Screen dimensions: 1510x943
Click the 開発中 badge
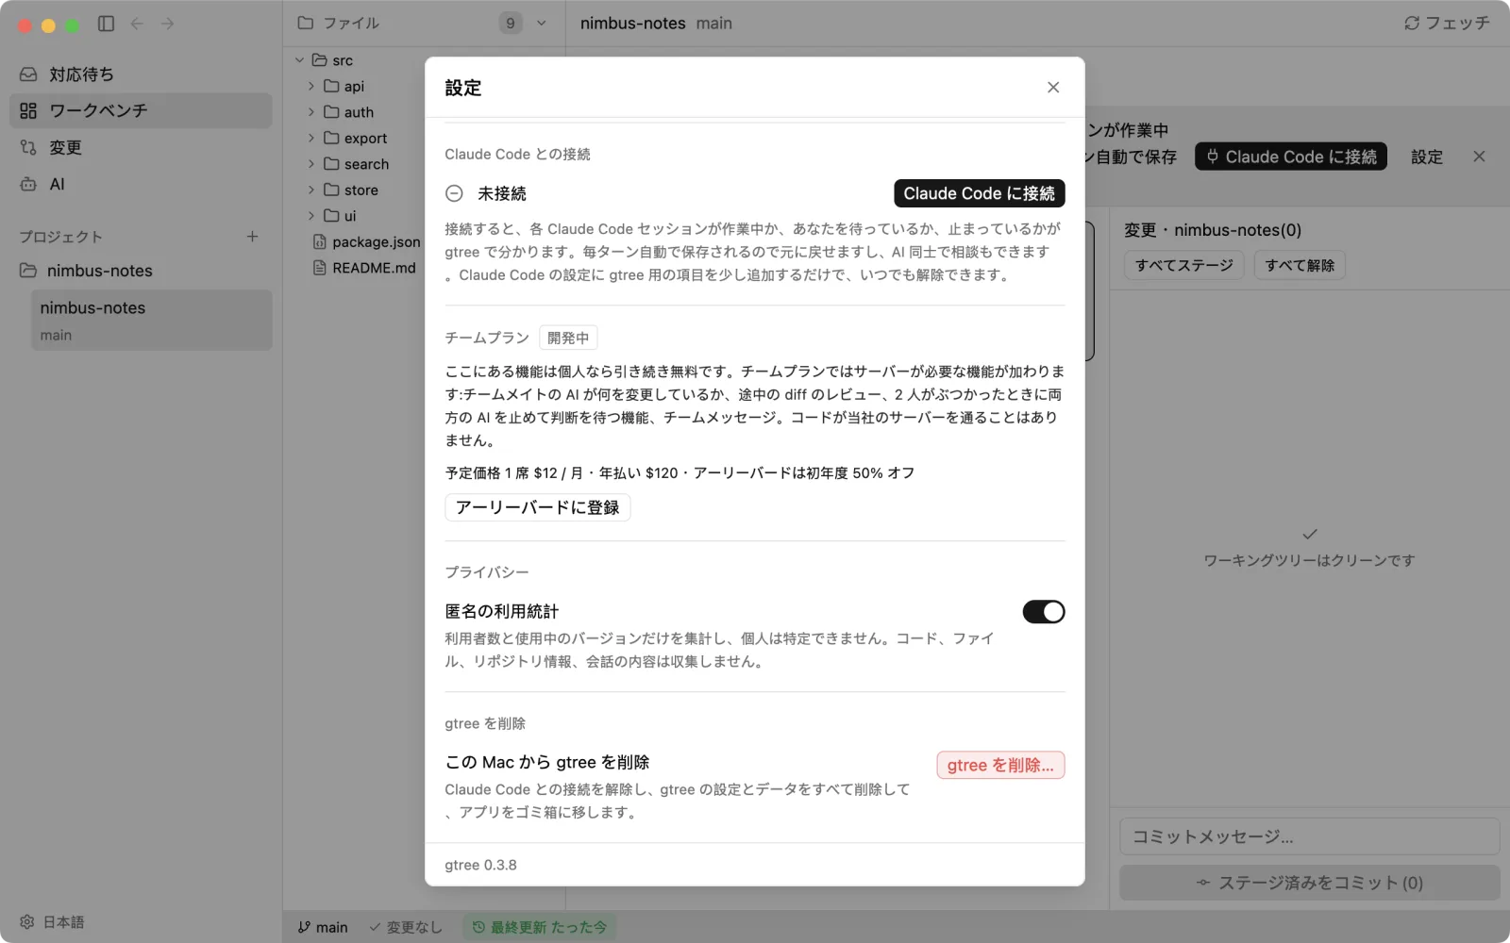(x=568, y=338)
